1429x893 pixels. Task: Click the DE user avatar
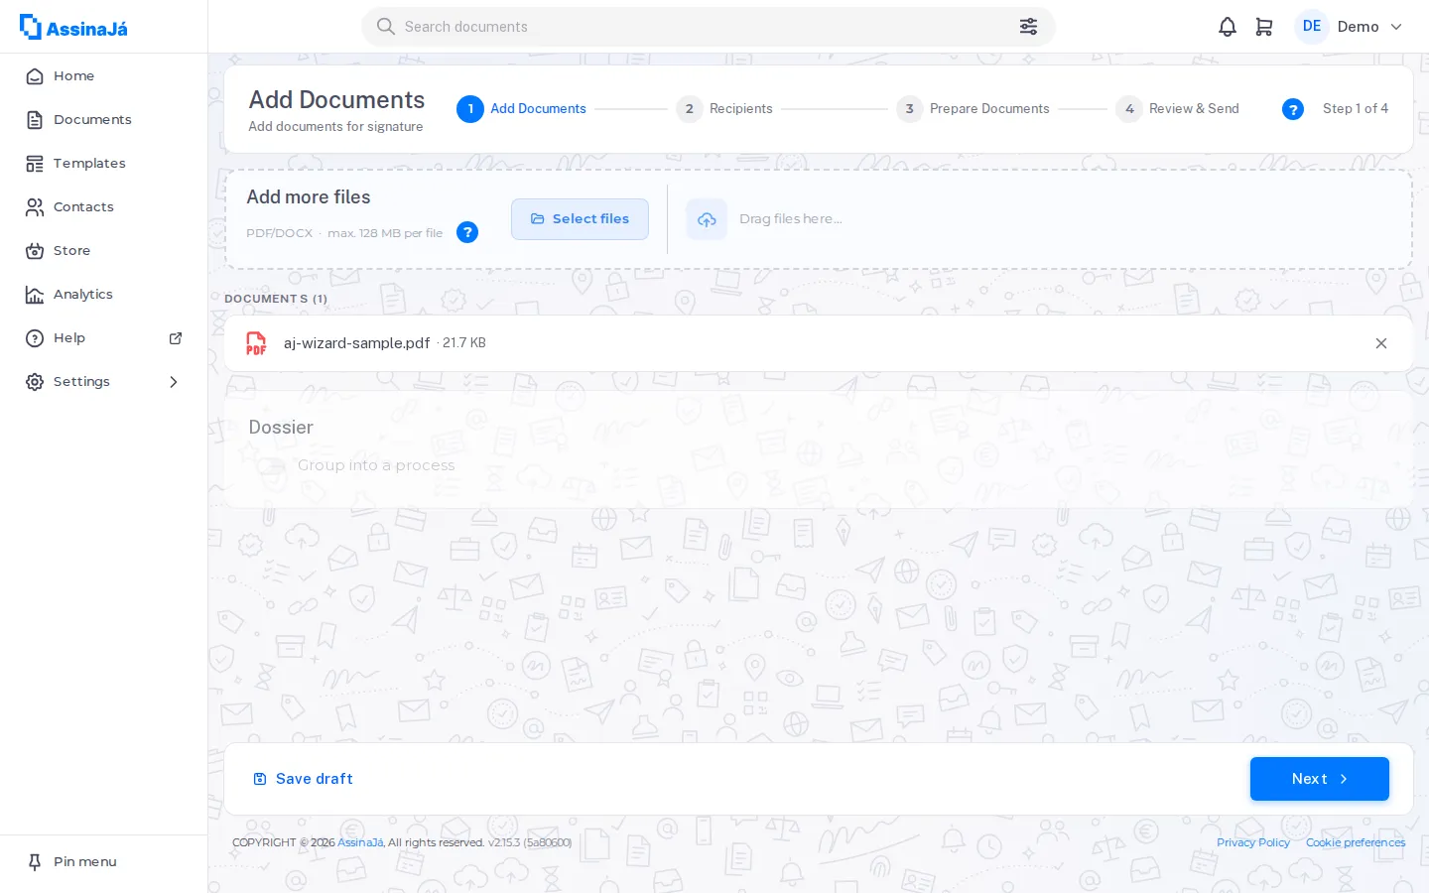pyautogui.click(x=1312, y=27)
